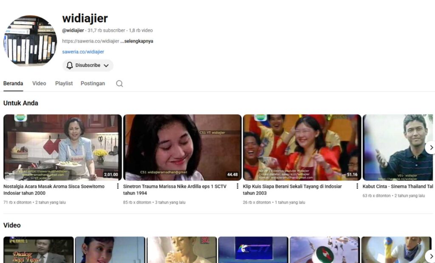Play the Kuis Siapa Berani thumbnail

click(302, 147)
